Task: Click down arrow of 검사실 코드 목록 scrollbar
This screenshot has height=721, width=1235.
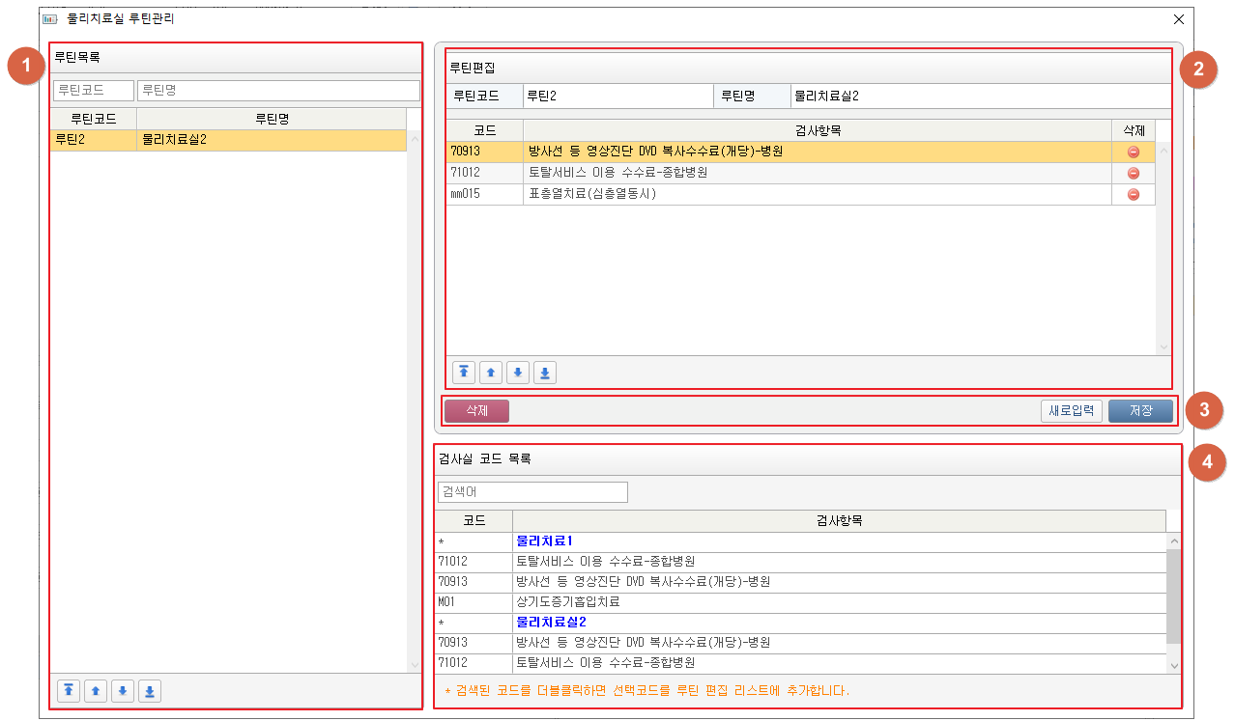Action: (1174, 665)
